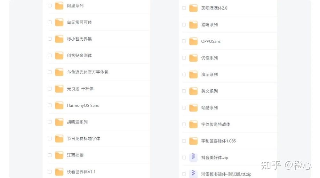Click the 美呗嘿嘿体2.0 folder name
Viewport: 320px width, 178px height.
pyautogui.click(x=214, y=8)
